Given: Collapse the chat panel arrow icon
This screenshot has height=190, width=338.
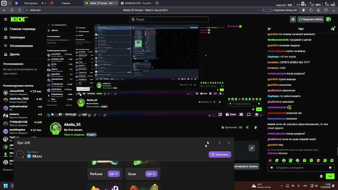Looking at the screenshot, I should point(269,29).
